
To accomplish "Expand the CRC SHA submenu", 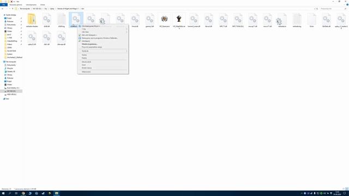I will 103,32.
